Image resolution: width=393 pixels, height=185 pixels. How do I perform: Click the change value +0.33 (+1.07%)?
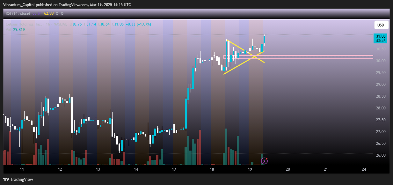point(138,24)
